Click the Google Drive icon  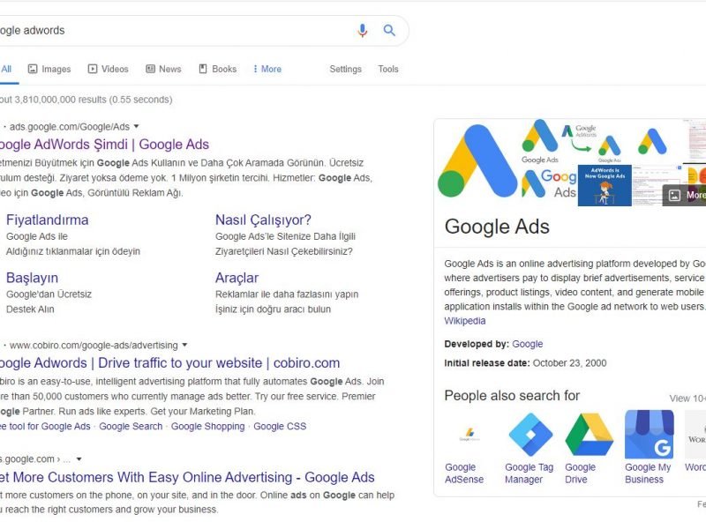tap(590, 435)
